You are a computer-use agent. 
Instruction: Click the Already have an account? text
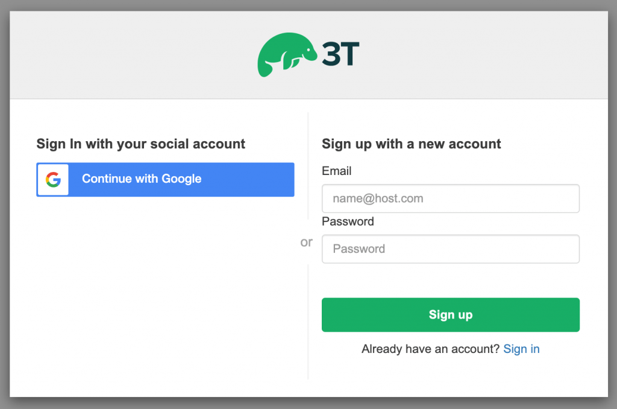[430, 349]
